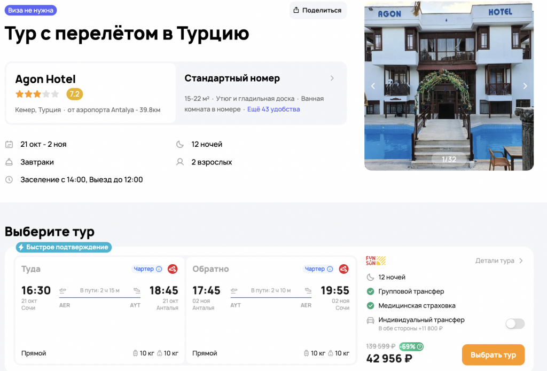Click the discount info icon near -69%
The image size is (547, 371).
(420, 346)
